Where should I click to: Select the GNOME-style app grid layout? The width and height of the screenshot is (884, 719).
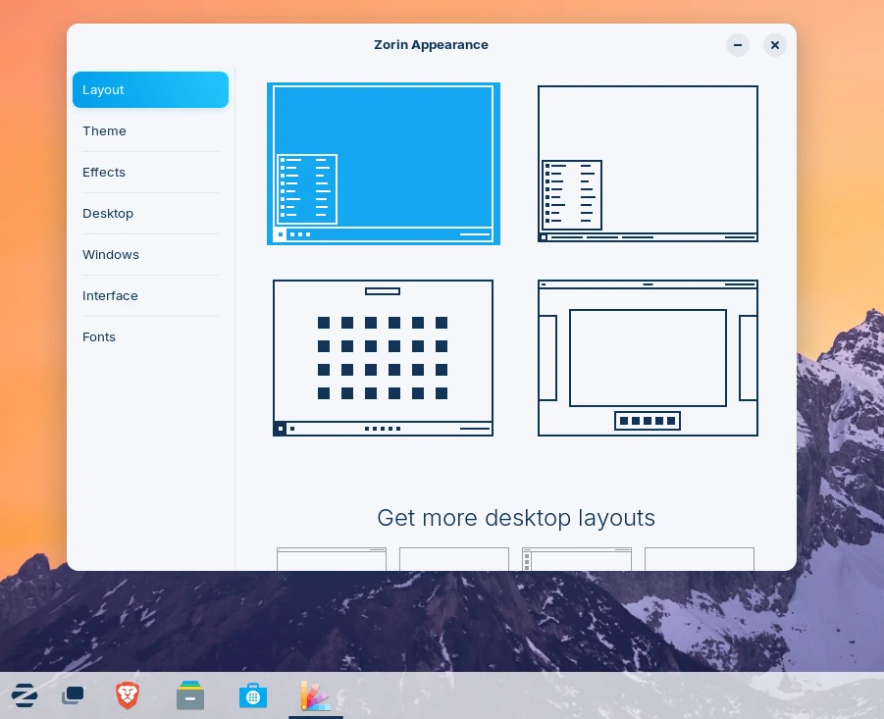coord(384,358)
